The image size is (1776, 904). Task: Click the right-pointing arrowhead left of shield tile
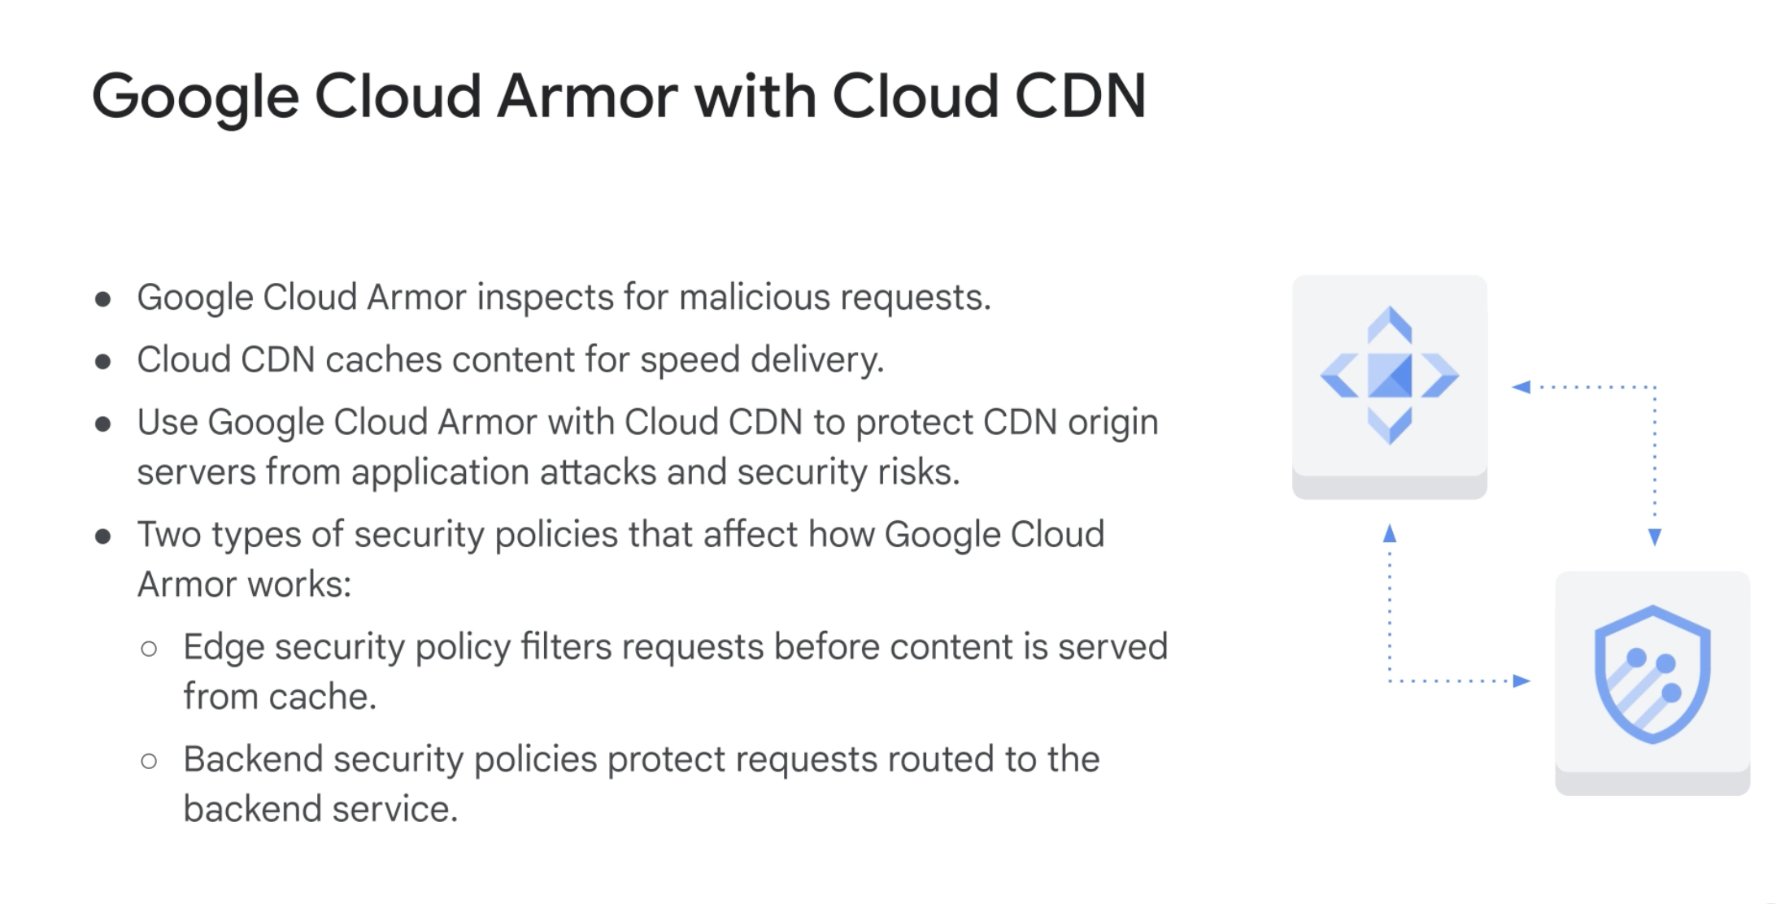click(1521, 681)
